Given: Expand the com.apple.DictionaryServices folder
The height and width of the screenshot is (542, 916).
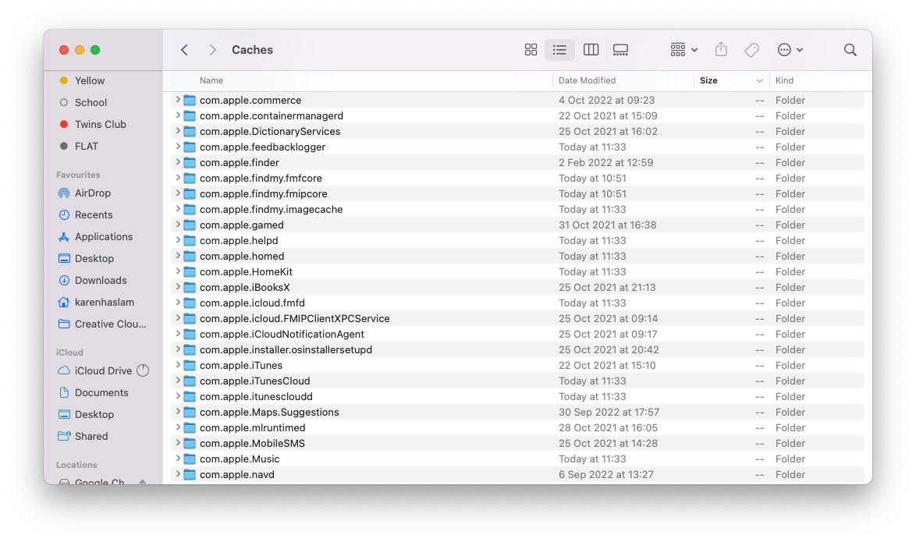Looking at the screenshot, I should tap(178, 131).
